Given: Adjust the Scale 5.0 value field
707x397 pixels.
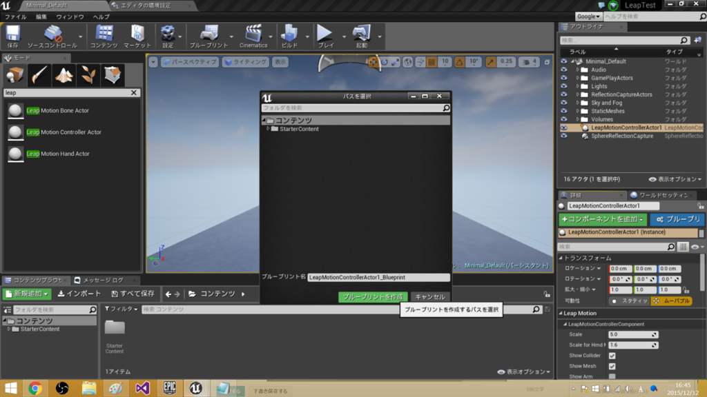Looking at the screenshot, I should pyautogui.click(x=633, y=334).
